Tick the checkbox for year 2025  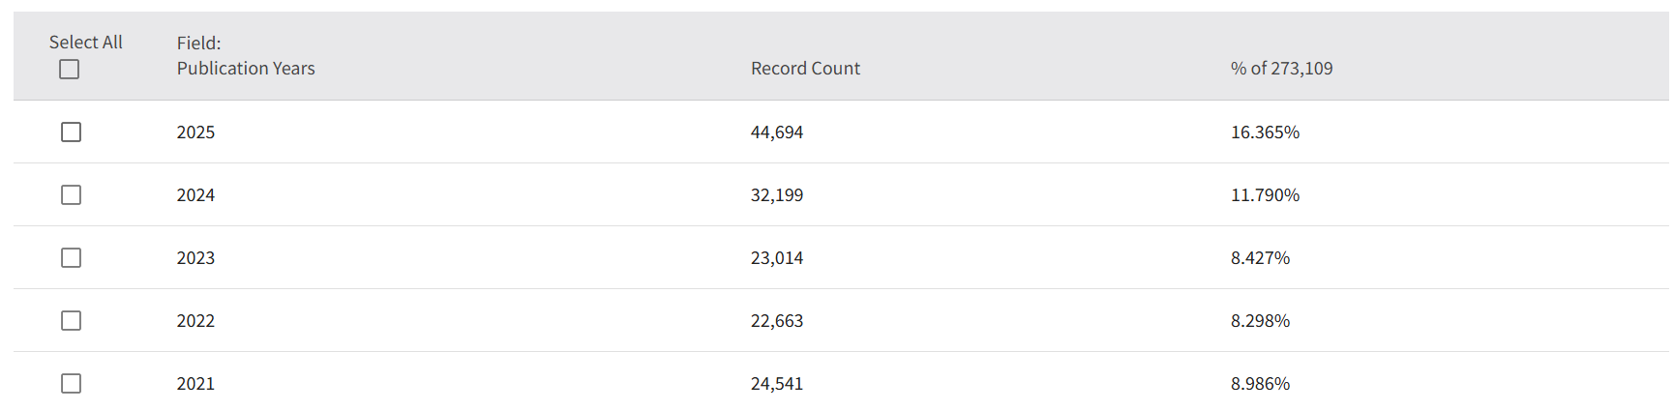(71, 132)
